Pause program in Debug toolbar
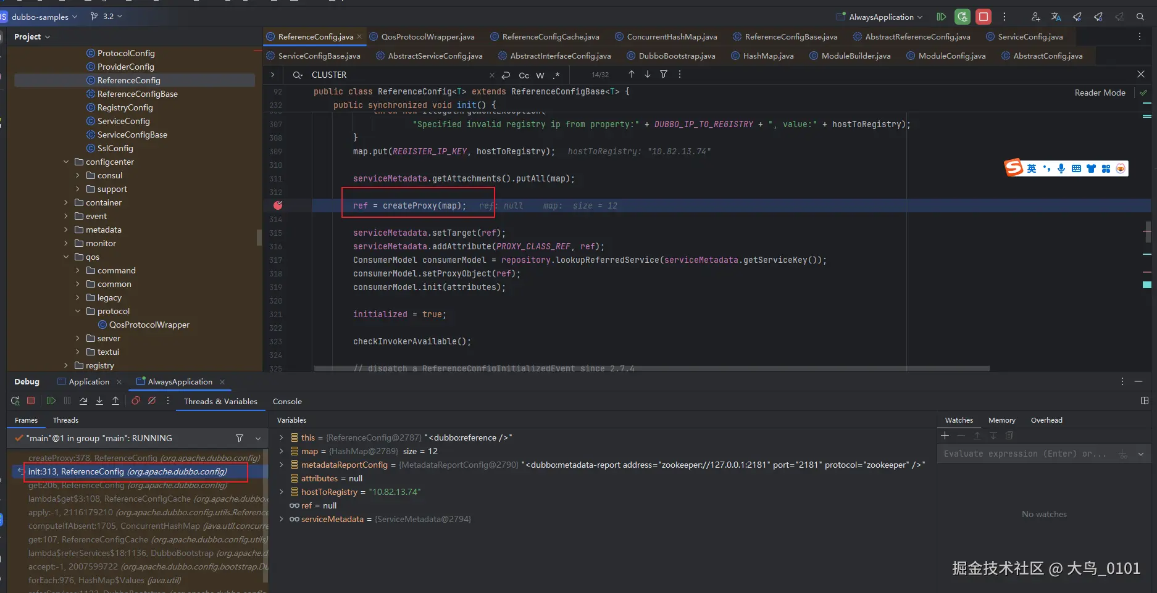This screenshot has width=1157, height=593. click(x=67, y=401)
